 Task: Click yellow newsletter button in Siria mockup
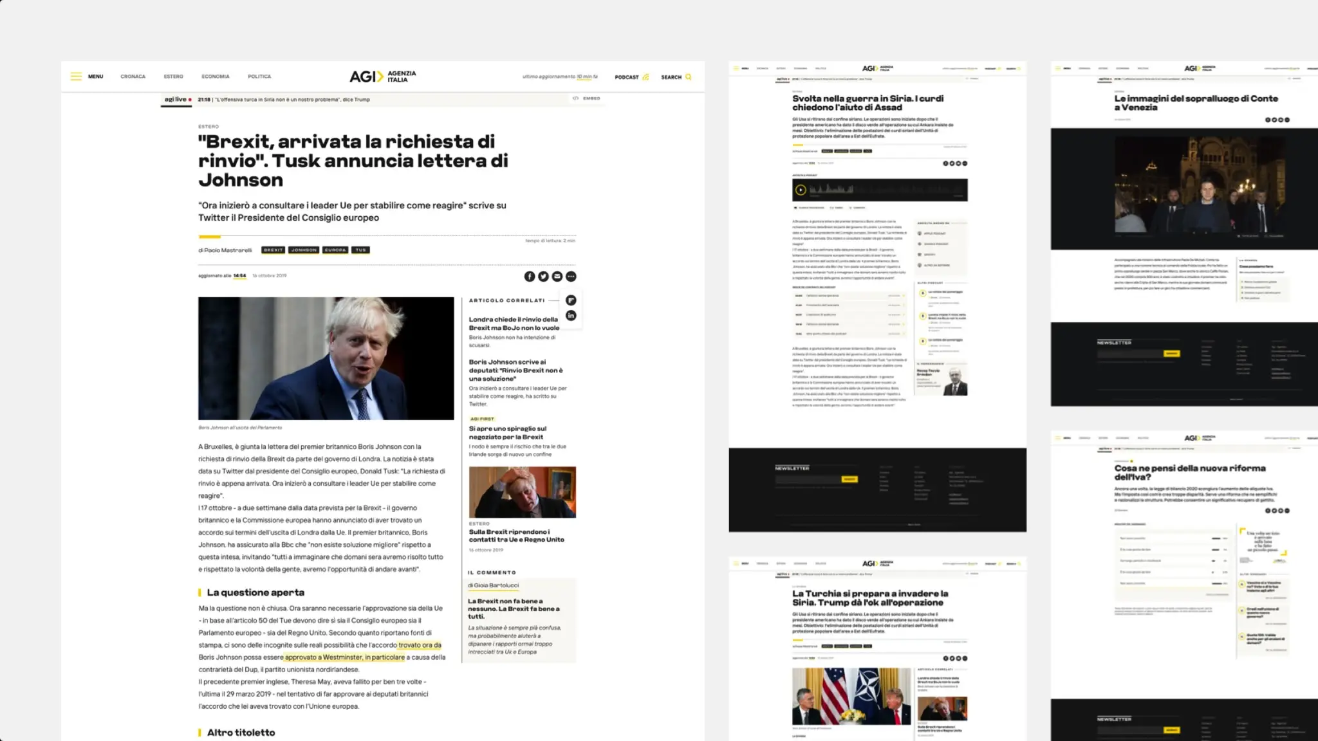click(x=849, y=479)
